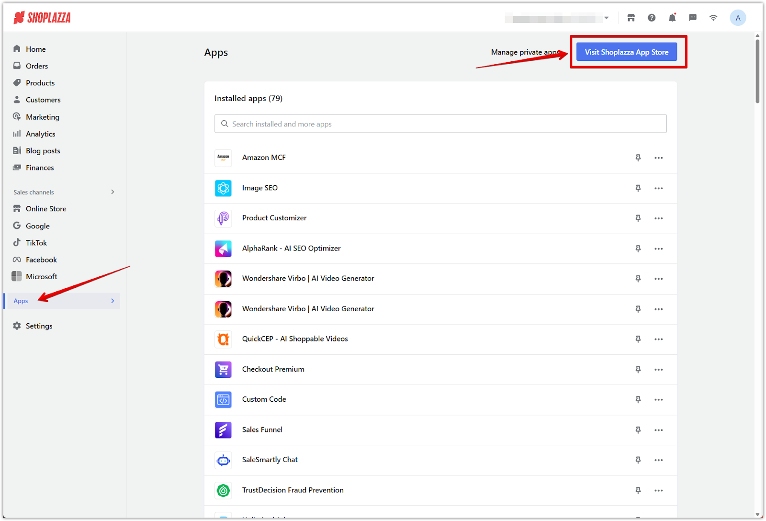Open more options for AlphaRank
Image resolution: width=766 pixels, height=521 pixels.
pyautogui.click(x=659, y=249)
